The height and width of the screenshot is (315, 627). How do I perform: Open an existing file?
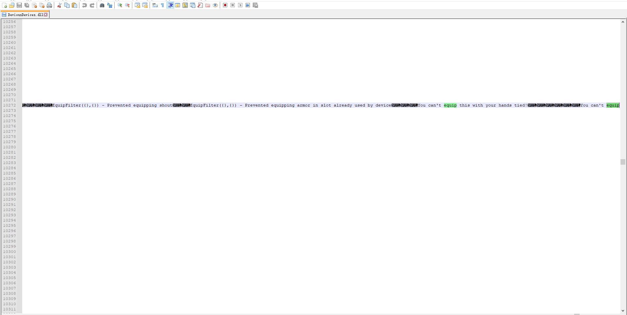(x=11, y=5)
